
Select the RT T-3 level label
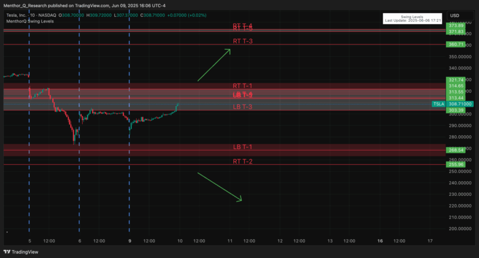click(243, 41)
